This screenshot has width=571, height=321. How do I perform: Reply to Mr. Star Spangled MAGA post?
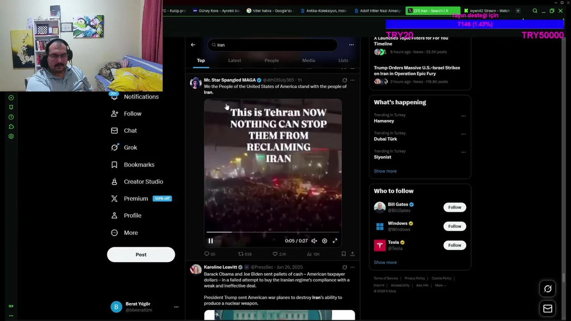(x=210, y=254)
